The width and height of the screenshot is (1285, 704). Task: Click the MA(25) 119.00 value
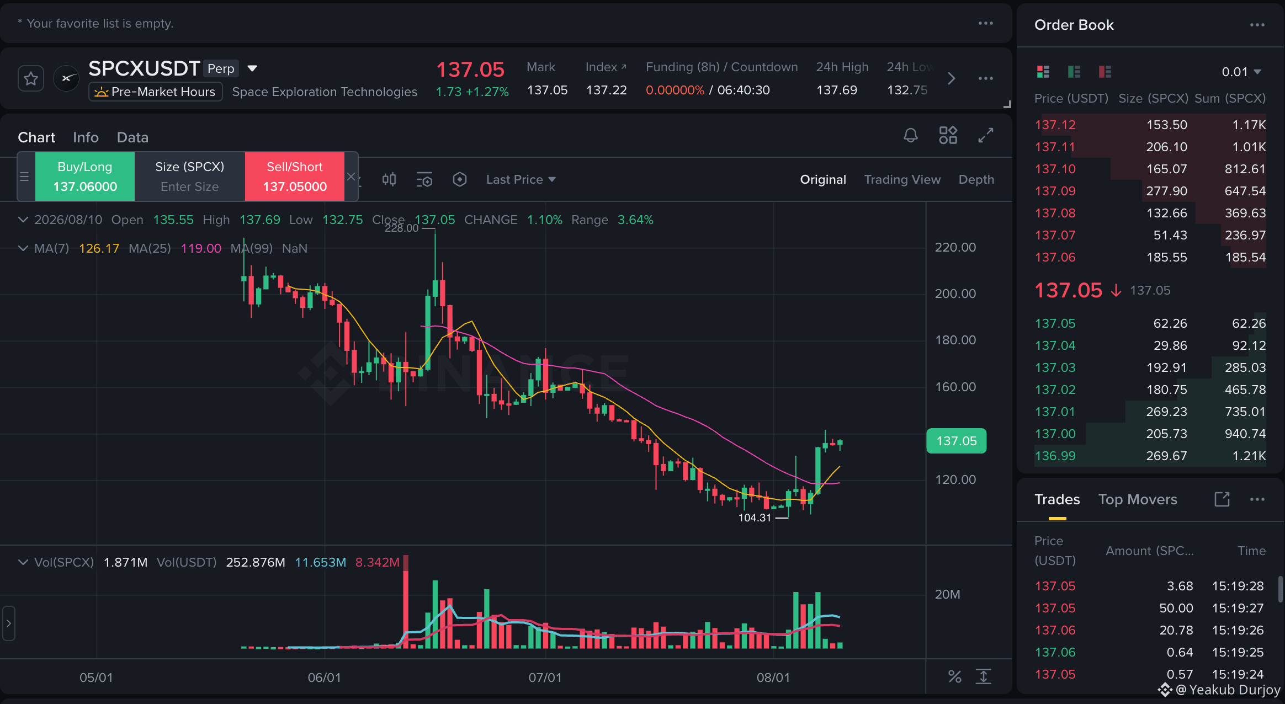pos(201,248)
